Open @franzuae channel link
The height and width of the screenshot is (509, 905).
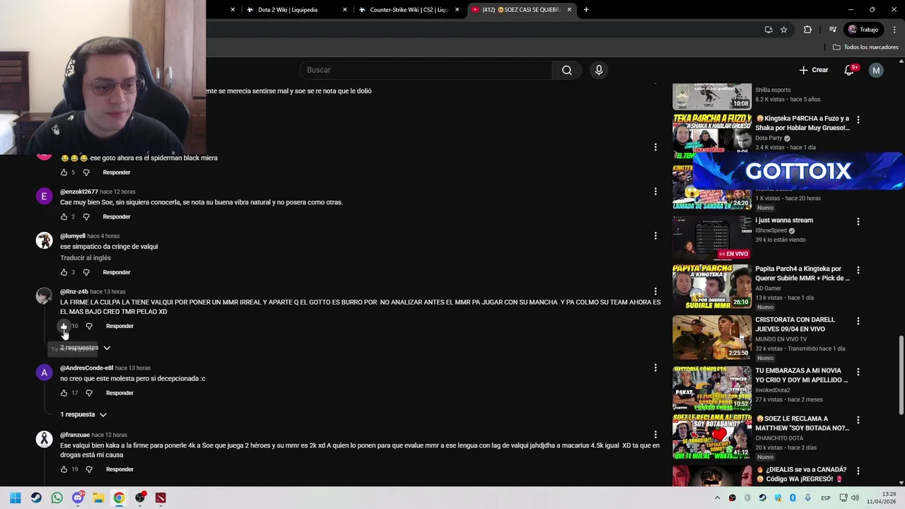(75, 435)
